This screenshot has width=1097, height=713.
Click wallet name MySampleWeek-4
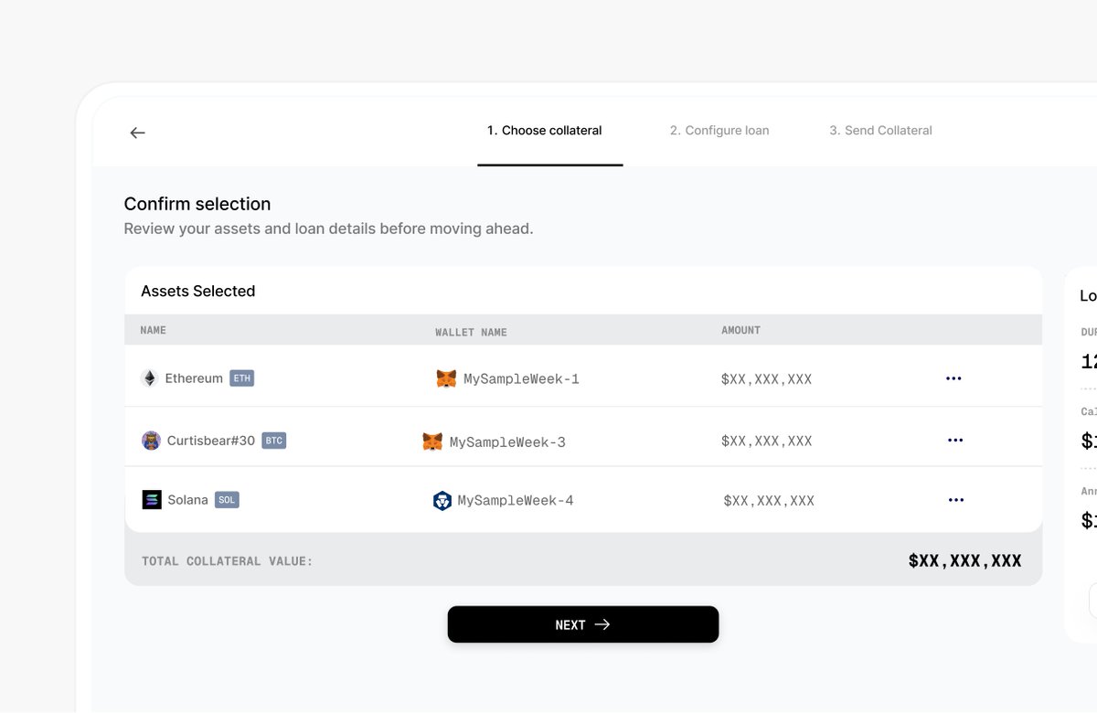click(x=516, y=501)
